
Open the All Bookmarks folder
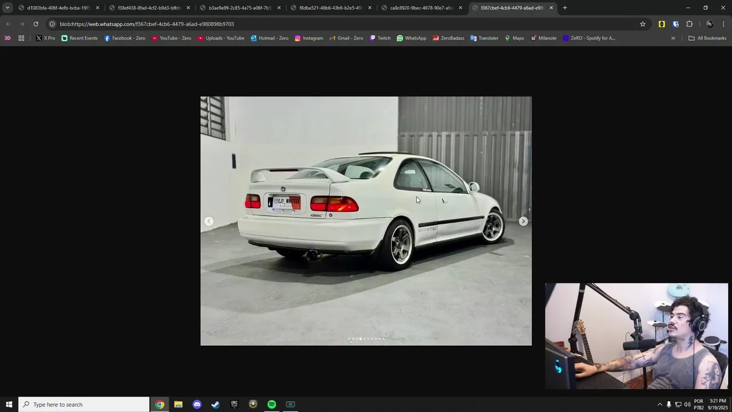coord(707,38)
